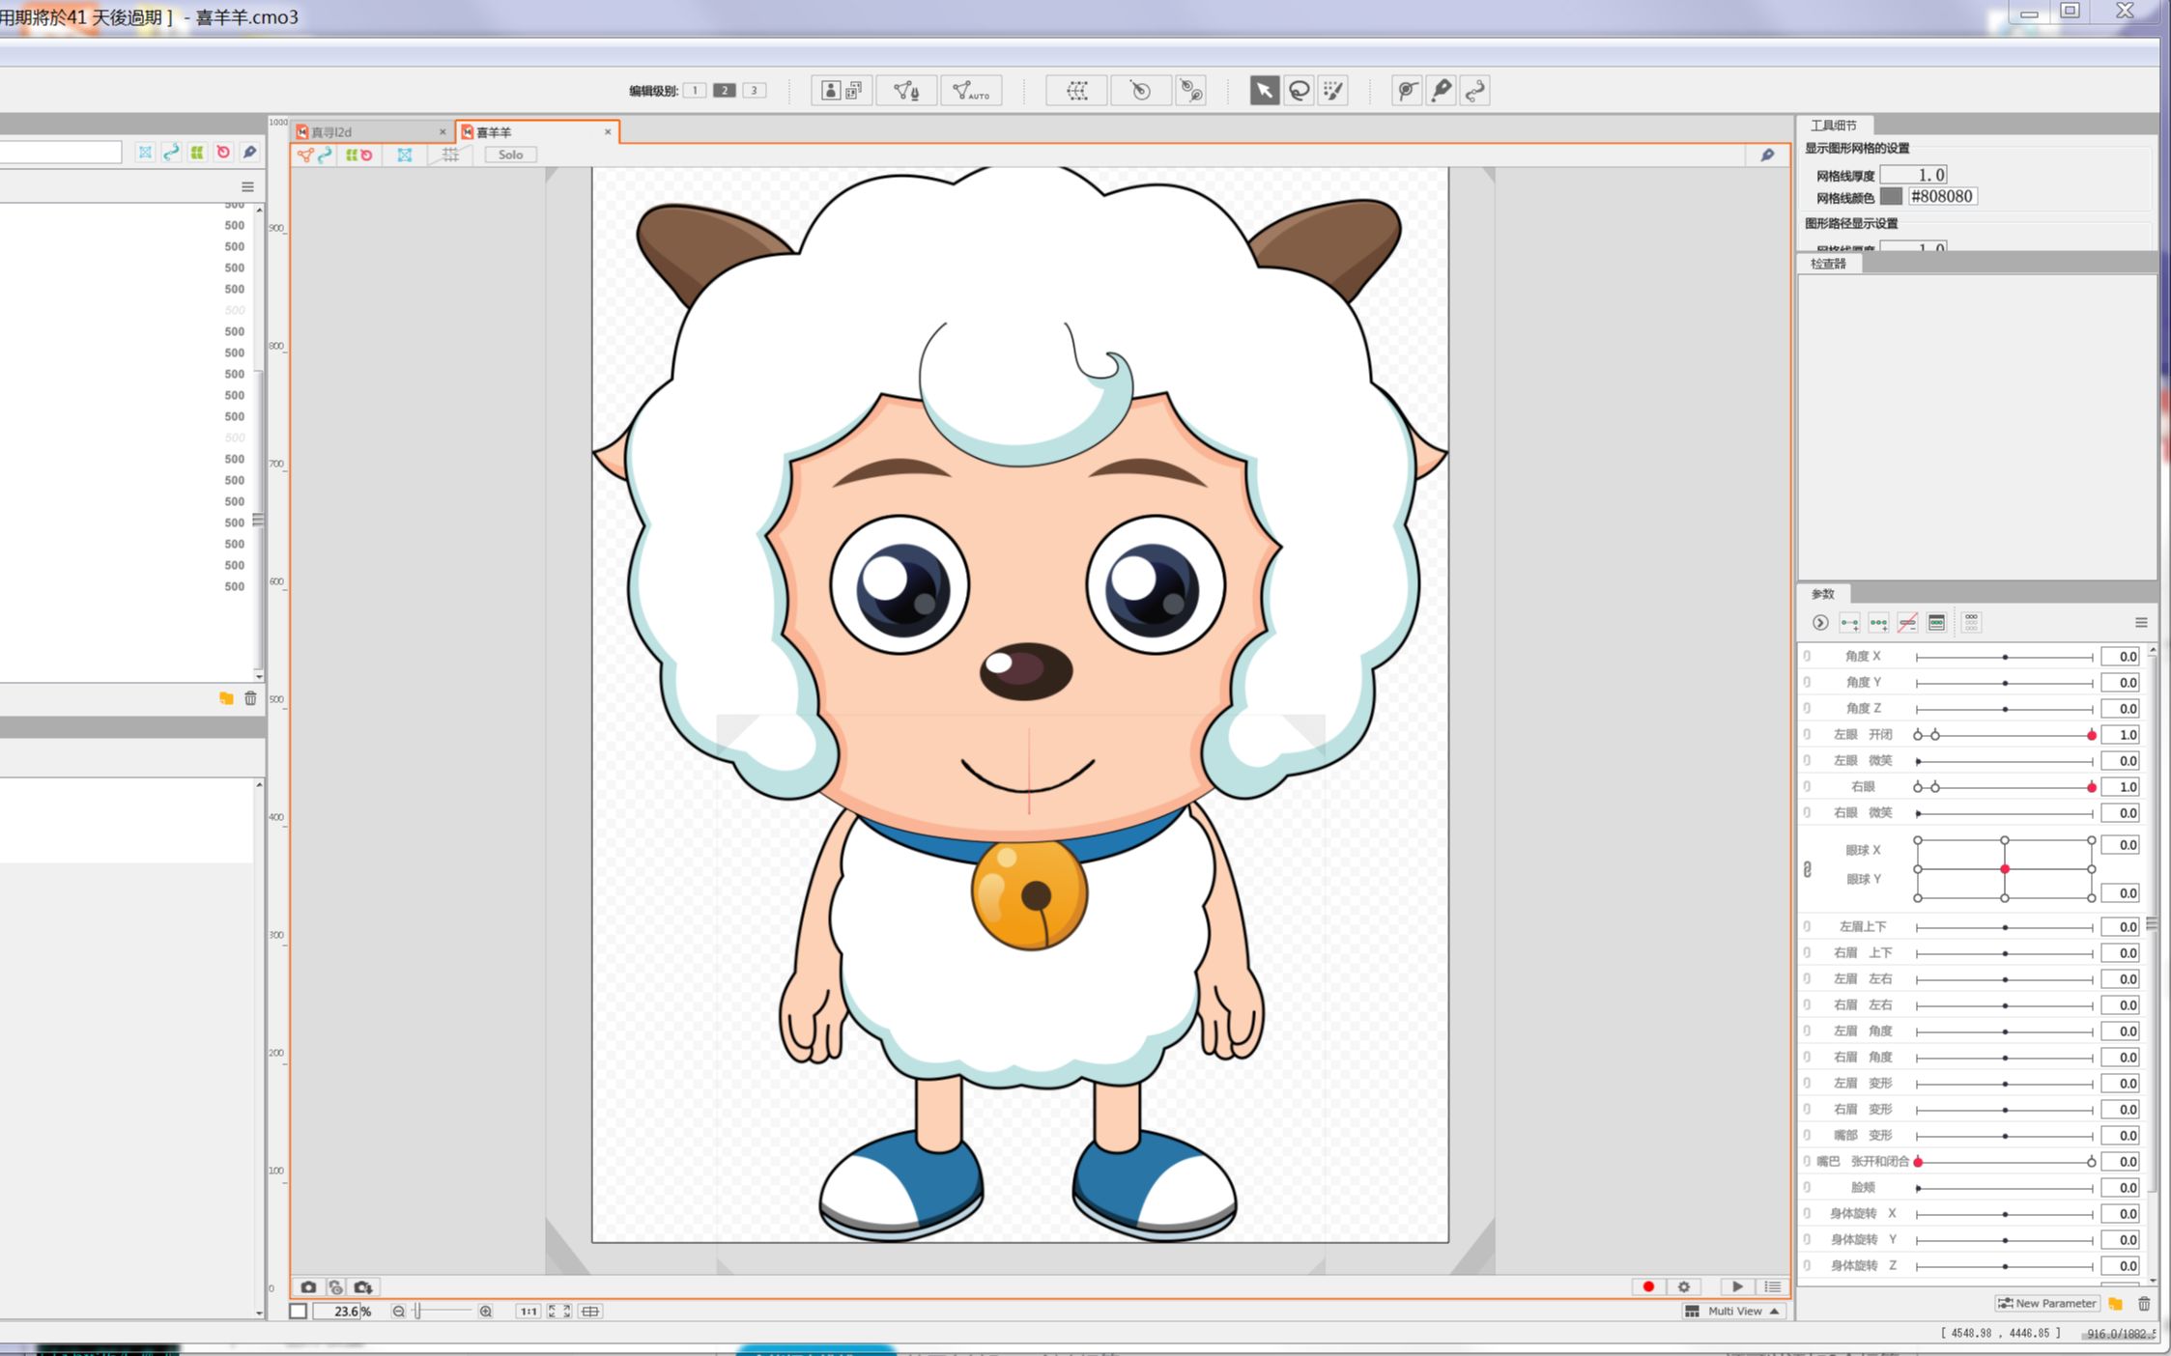
Task: Start physics playback with play button
Action: (1736, 1286)
